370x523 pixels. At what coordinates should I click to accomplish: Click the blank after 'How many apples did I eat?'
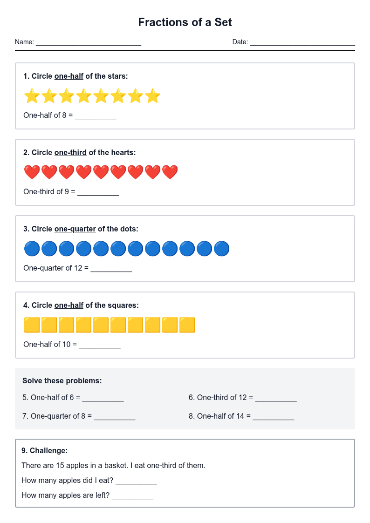[136, 481]
